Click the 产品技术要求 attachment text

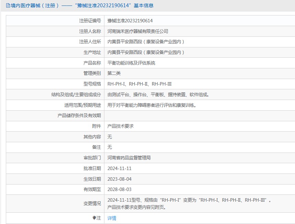(x=120, y=126)
